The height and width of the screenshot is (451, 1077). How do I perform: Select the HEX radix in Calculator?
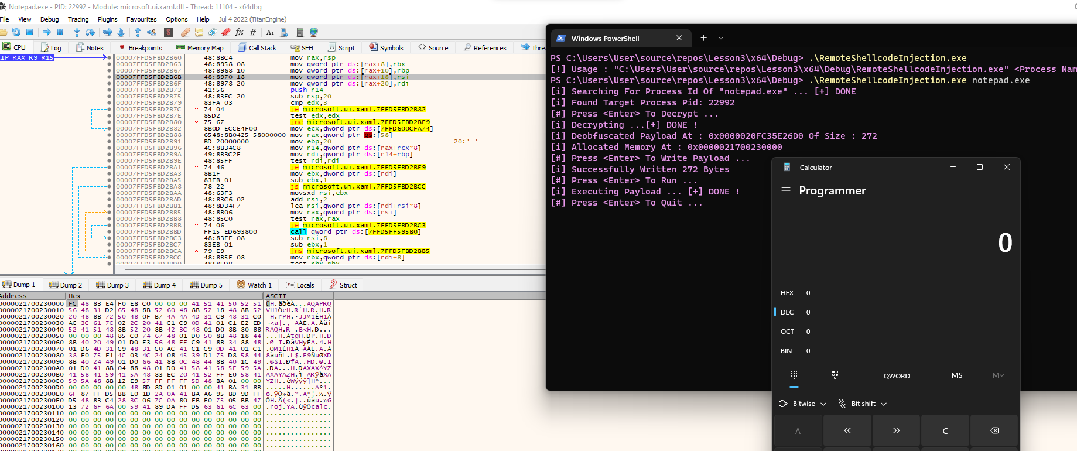tap(787, 293)
